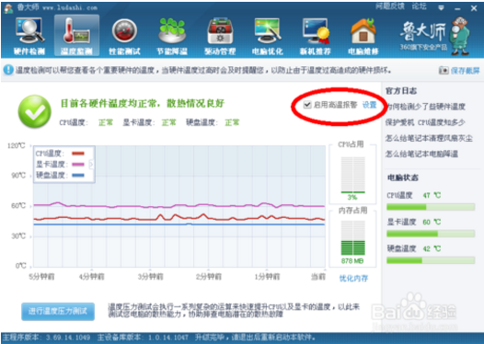This screenshot has width=484, height=344.
Task: Click the 内存占用 memory usage meter
Action: click(352, 238)
